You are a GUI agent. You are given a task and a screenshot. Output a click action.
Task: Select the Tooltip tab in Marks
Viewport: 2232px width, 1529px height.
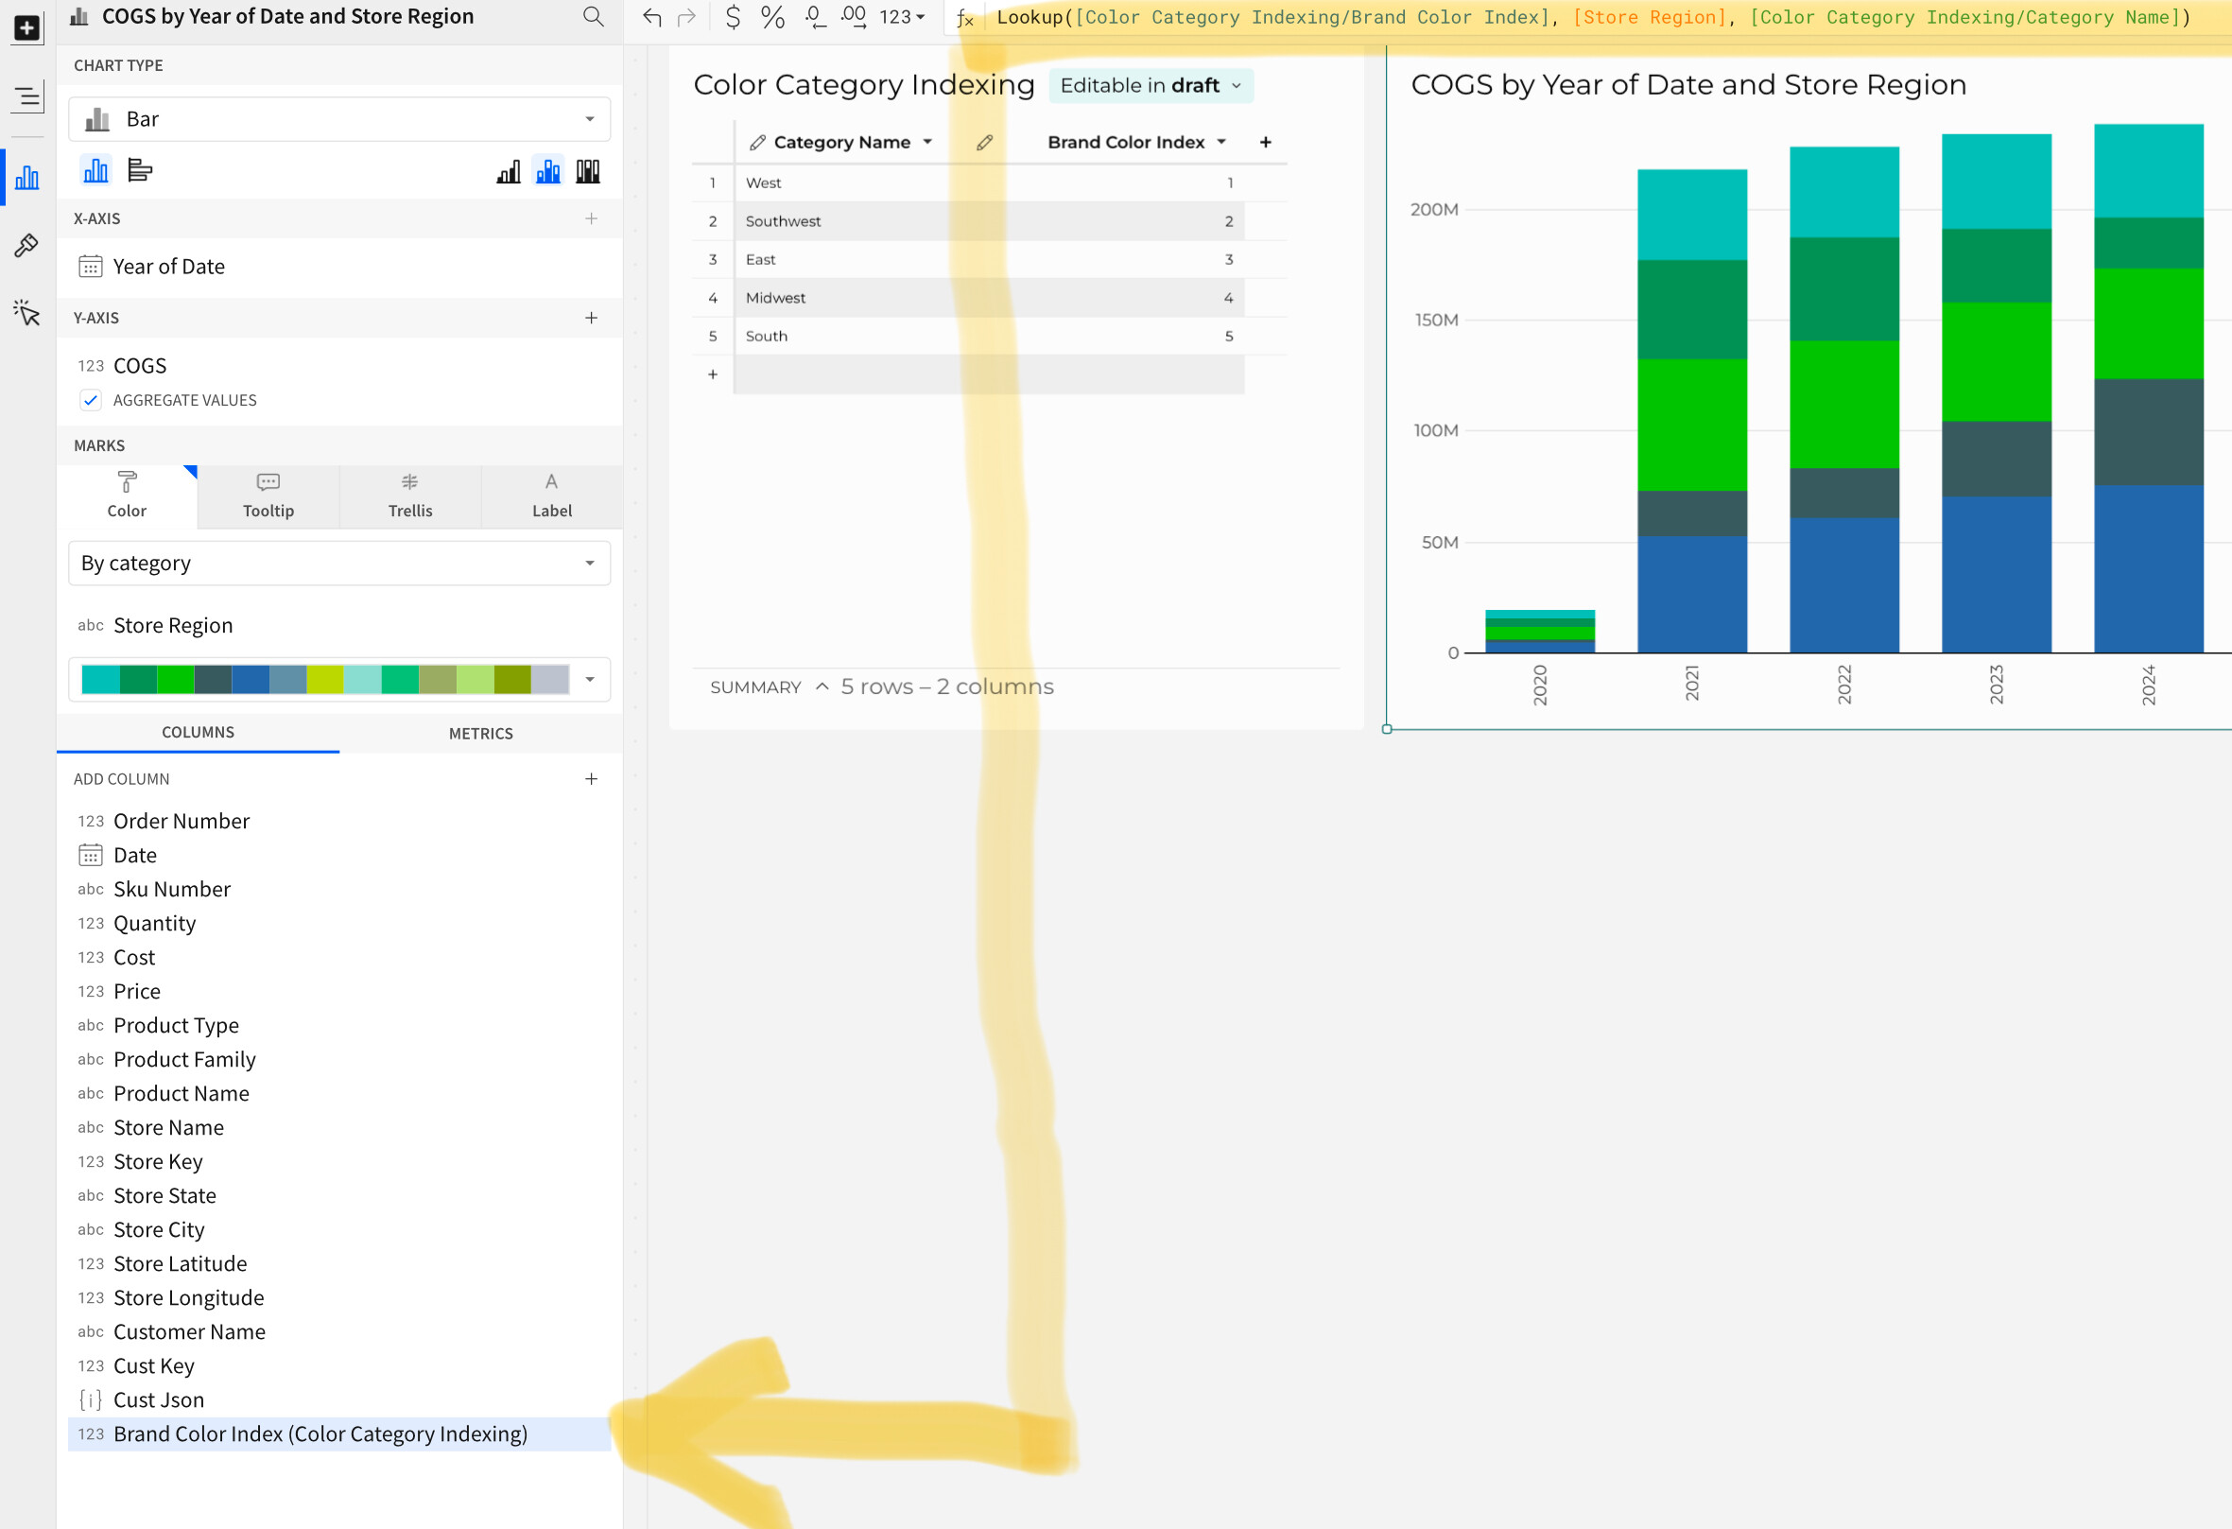pyautogui.click(x=267, y=495)
